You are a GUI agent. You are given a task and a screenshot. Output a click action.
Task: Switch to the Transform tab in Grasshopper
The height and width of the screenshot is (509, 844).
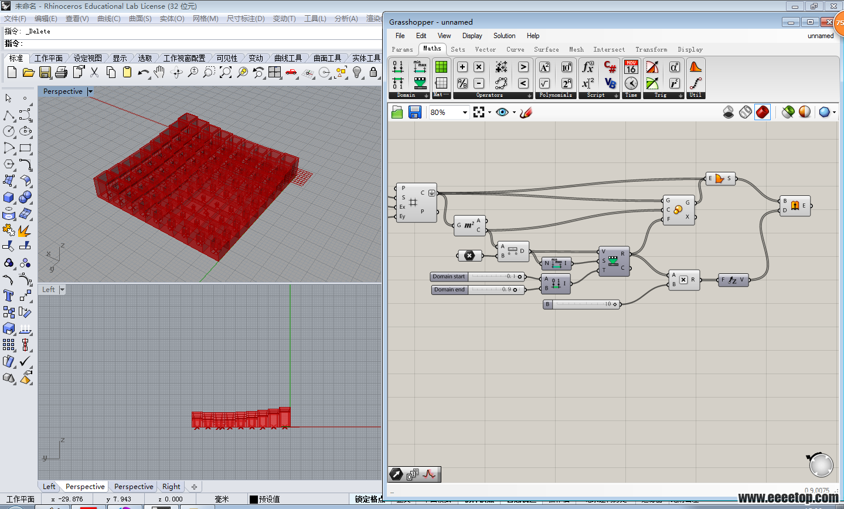pos(651,49)
